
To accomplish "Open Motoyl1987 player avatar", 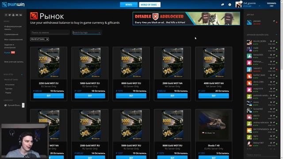I will coord(249,144).
